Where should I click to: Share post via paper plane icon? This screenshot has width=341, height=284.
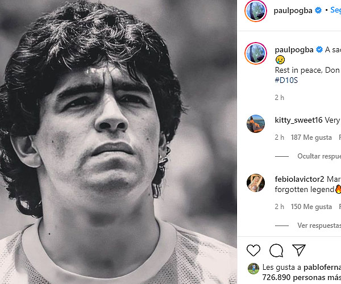pyautogui.click(x=299, y=250)
